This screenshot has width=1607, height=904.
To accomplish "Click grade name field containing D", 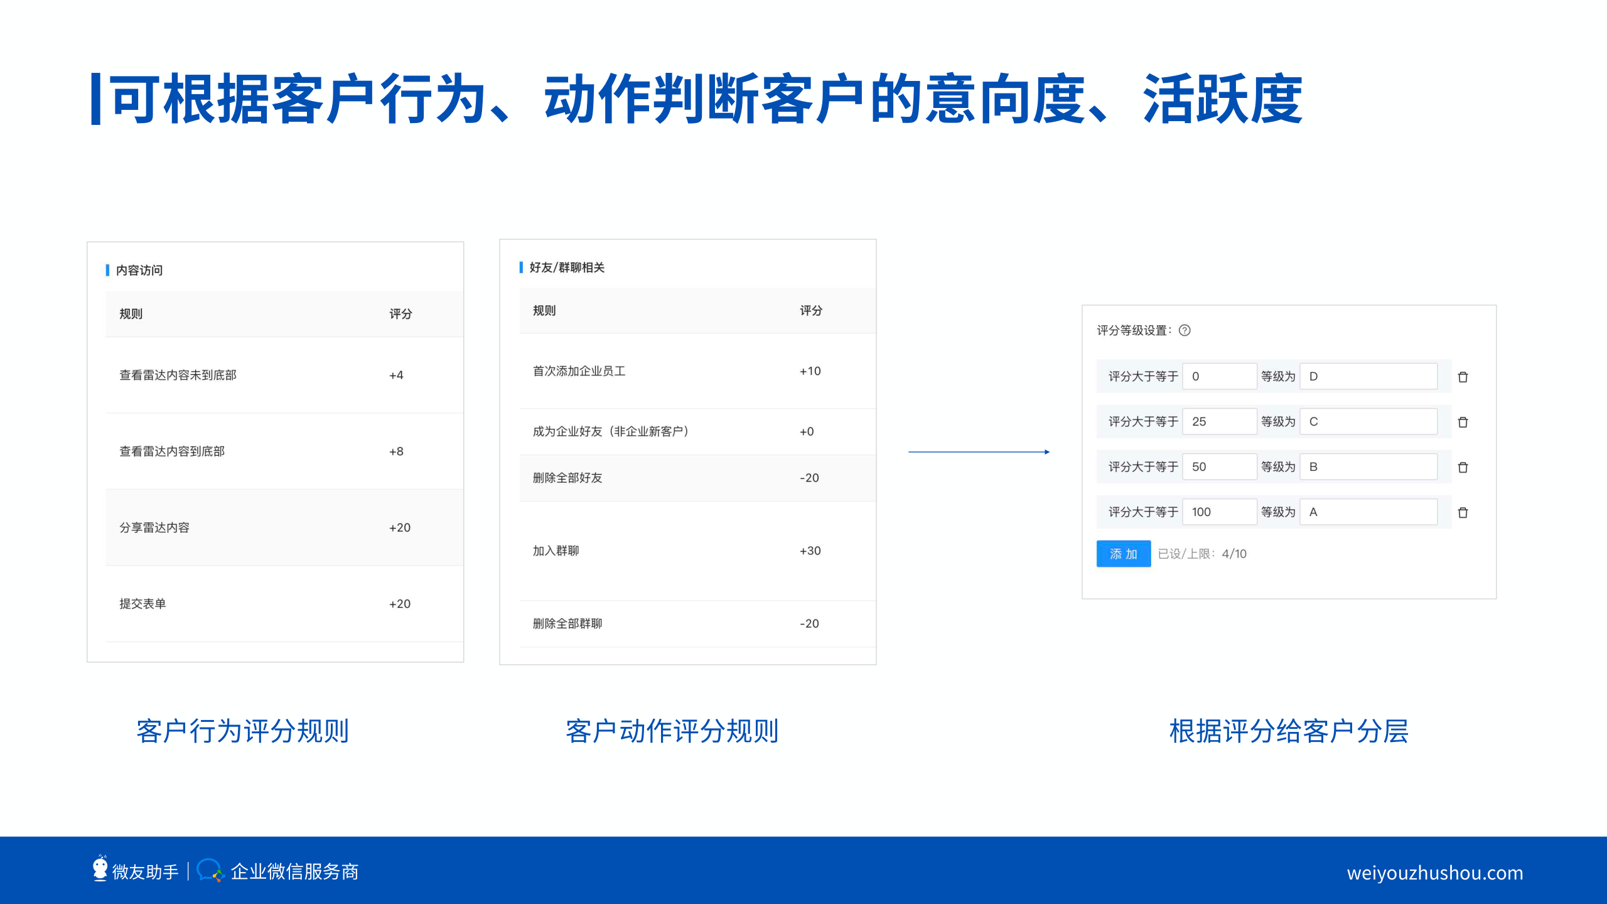I will tap(1368, 376).
